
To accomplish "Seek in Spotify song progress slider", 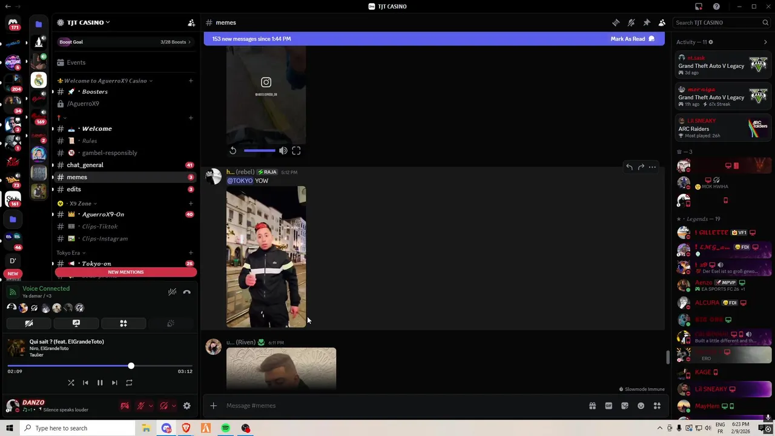I will coord(100,366).
